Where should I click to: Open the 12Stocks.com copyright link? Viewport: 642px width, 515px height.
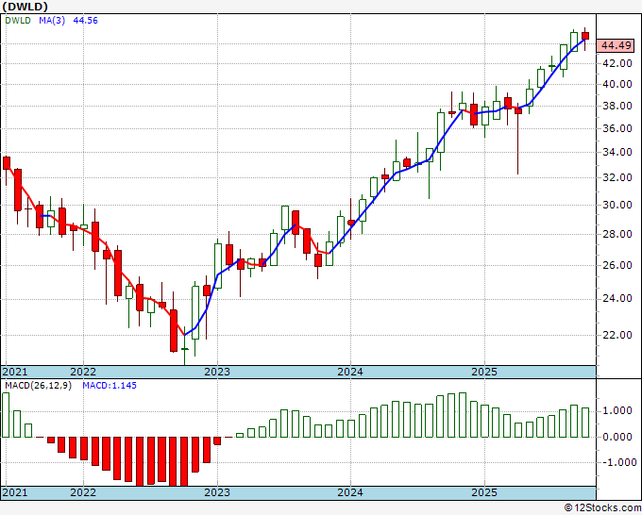click(x=602, y=508)
